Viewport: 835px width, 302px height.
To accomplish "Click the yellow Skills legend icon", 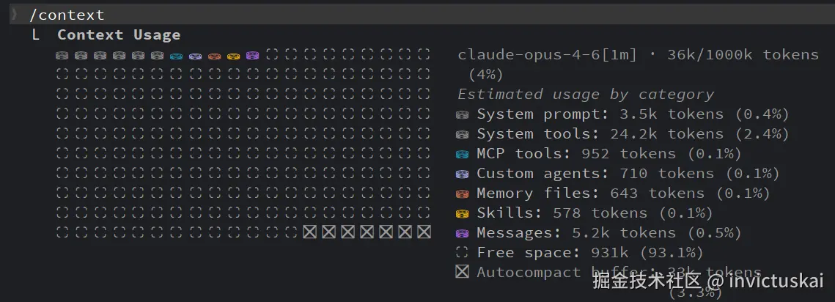I will tap(463, 213).
